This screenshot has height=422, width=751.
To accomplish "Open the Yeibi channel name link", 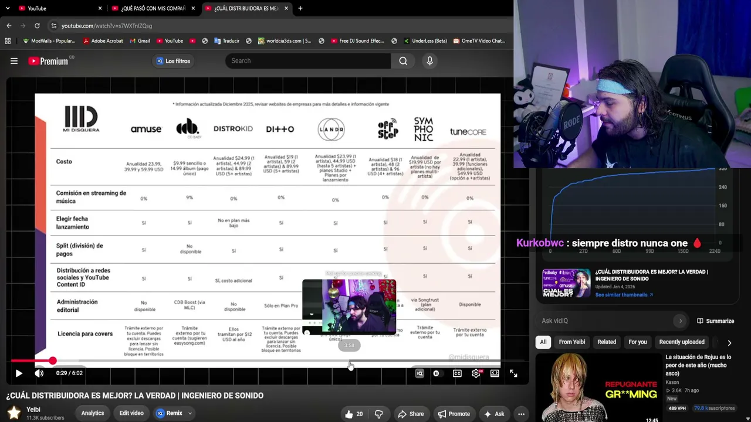I will pos(33,410).
